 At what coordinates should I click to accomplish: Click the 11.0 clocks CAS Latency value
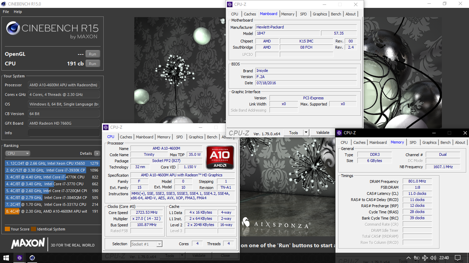[417, 193]
